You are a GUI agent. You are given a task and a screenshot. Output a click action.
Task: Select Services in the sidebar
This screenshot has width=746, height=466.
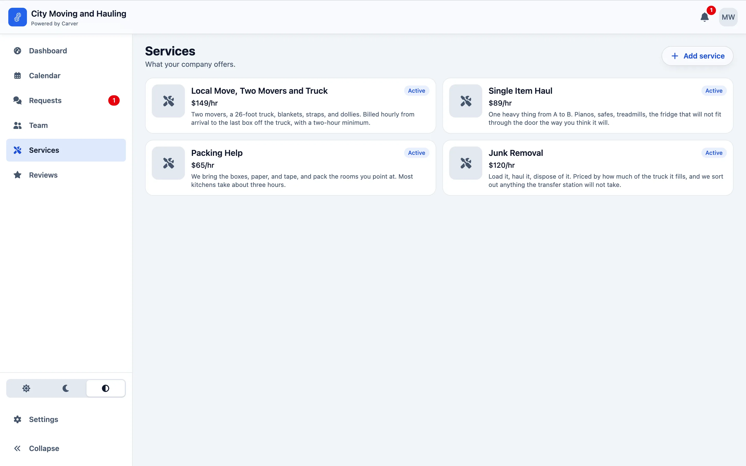(x=66, y=150)
